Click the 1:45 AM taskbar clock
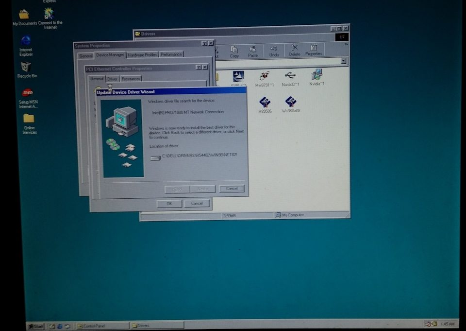Viewport: 466px width, 331px height. pos(448,324)
